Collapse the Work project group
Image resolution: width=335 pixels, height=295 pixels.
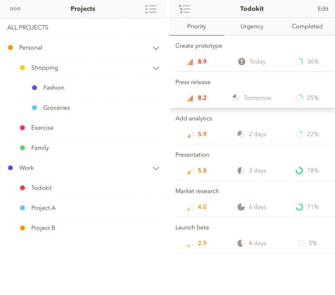tap(156, 168)
